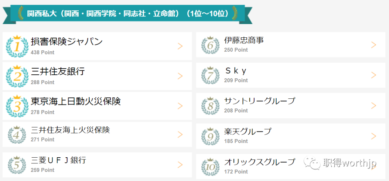Screen dimensions: 389x181
Task: Click the rank 1 laurel crown badge
Action: pos(17,46)
